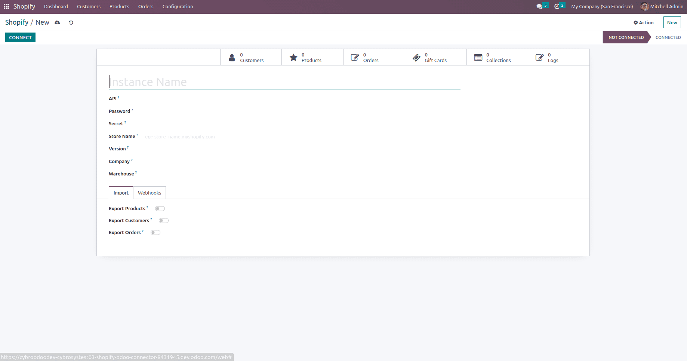
Task: Open Mitchell Admin user menu
Action: [662, 6]
